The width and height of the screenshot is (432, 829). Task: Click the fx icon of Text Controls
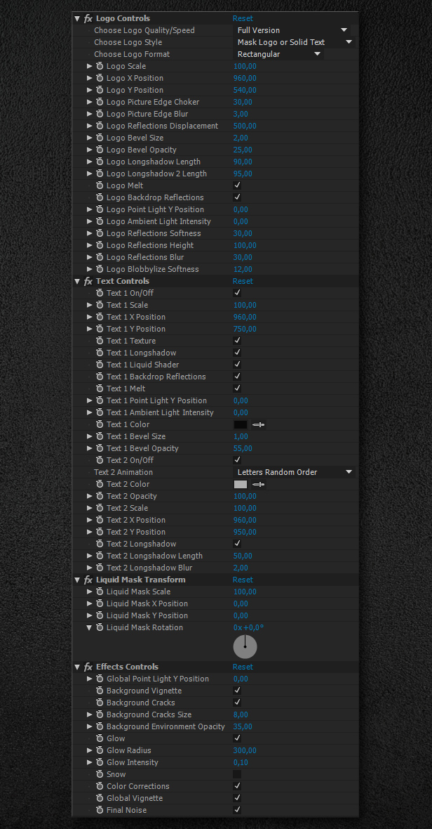[88, 281]
